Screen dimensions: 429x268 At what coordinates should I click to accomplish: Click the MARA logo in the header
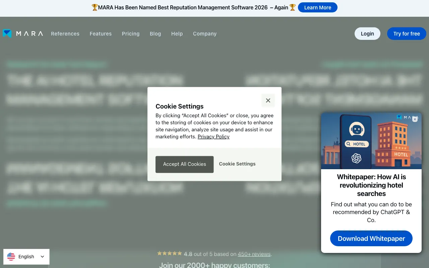click(23, 33)
